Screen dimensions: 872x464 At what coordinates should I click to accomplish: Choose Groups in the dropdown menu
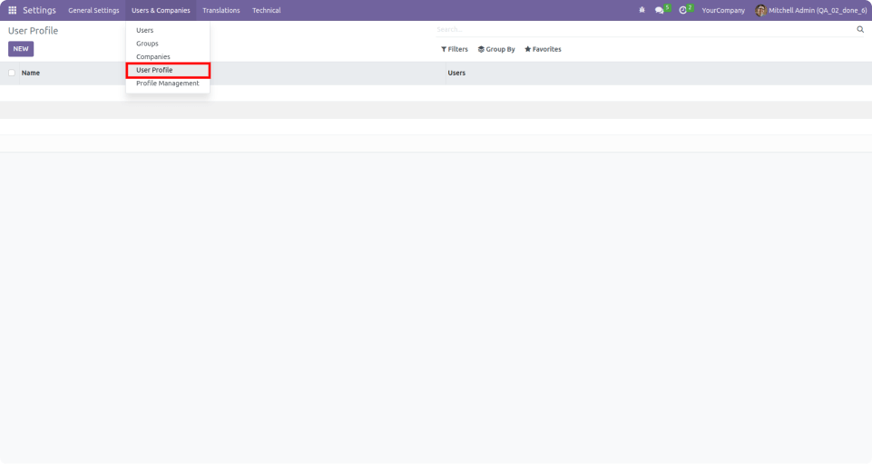[147, 44]
